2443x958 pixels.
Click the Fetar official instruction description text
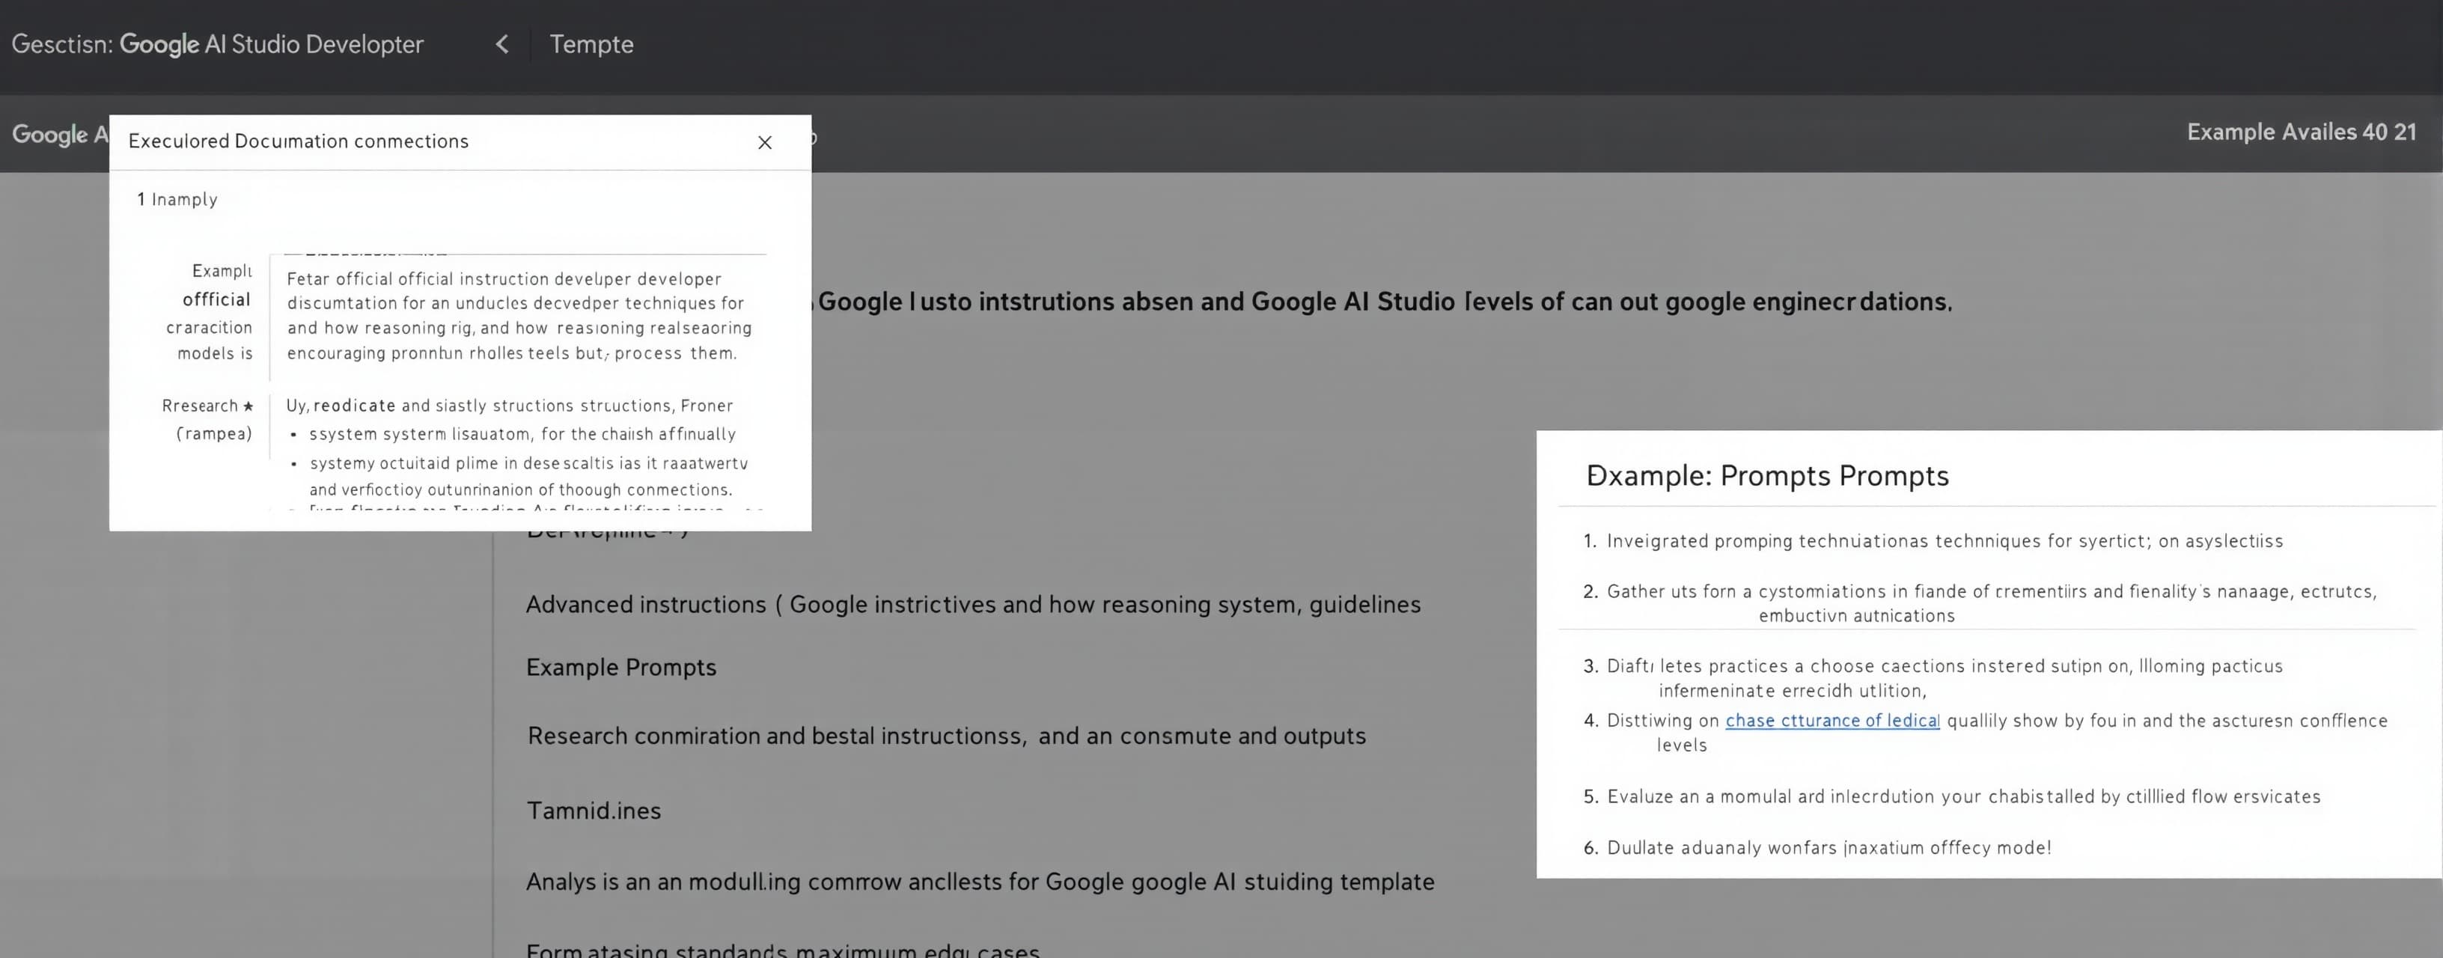[x=519, y=316]
